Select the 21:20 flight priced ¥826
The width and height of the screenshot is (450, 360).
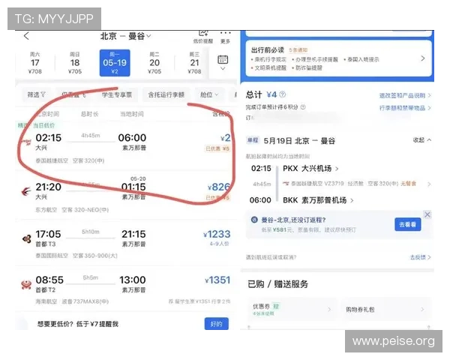point(126,195)
